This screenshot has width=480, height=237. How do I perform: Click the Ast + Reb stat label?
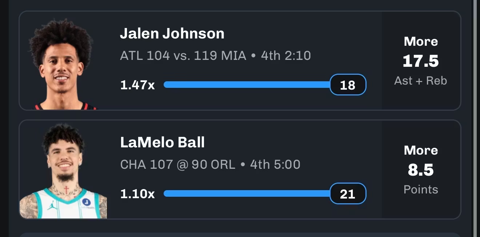pyautogui.click(x=421, y=81)
